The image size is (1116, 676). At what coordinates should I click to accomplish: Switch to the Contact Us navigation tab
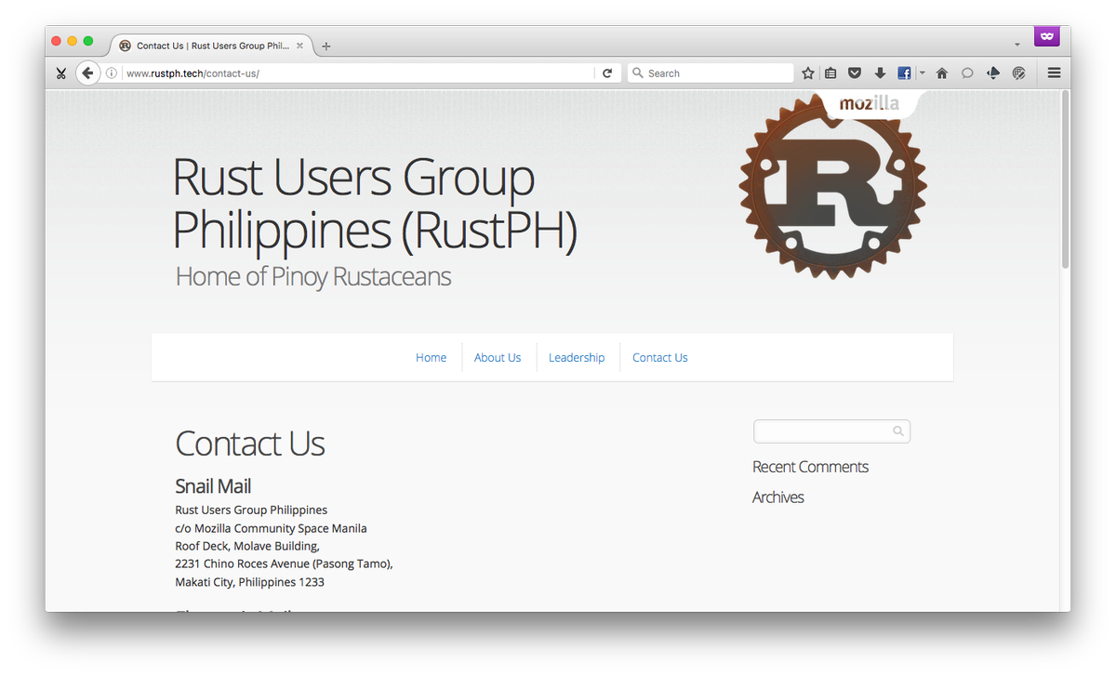(659, 357)
